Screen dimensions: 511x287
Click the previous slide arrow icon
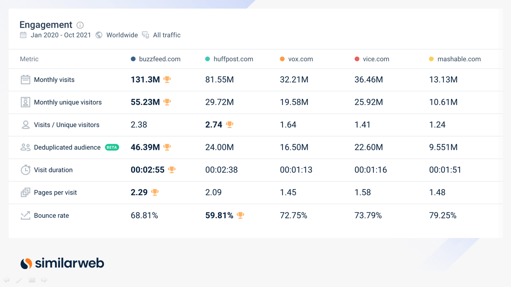tap(6, 280)
